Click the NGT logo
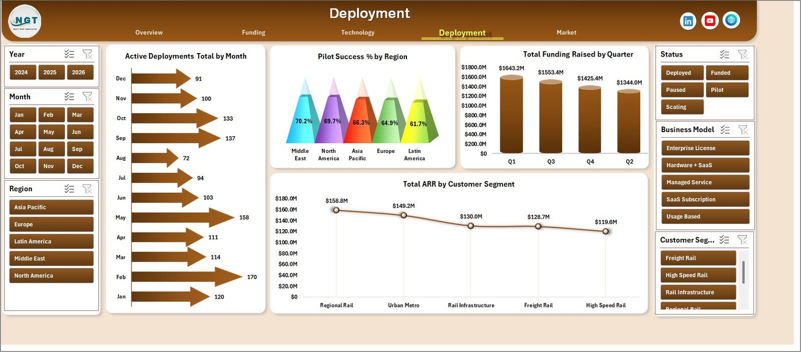Screen dimensions: 801x352 click(25, 21)
